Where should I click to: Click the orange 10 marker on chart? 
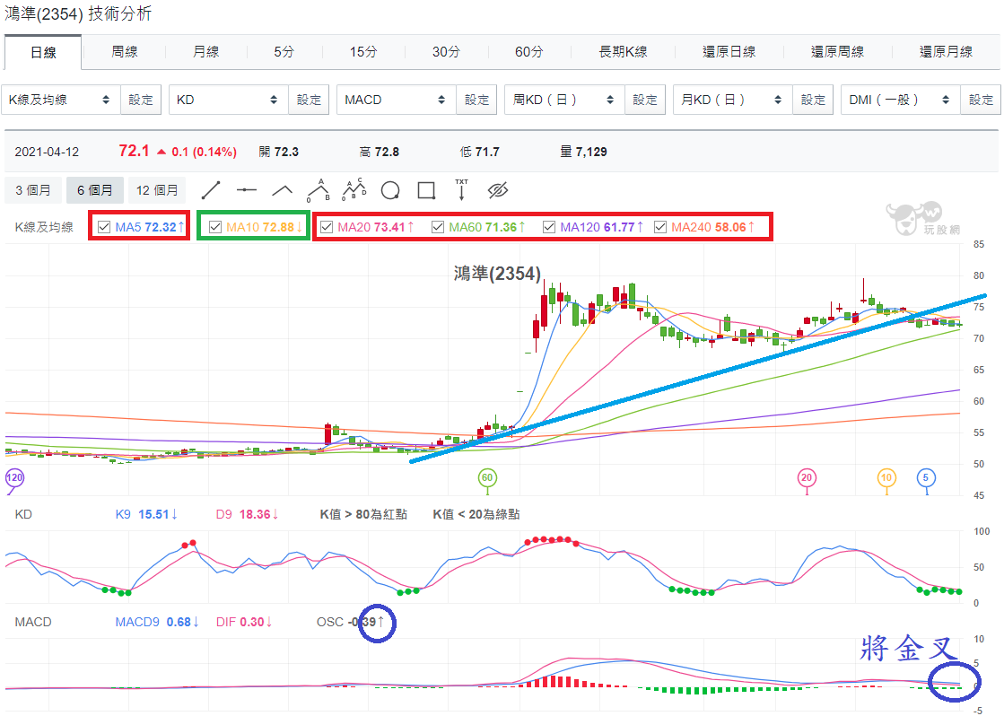(x=886, y=477)
